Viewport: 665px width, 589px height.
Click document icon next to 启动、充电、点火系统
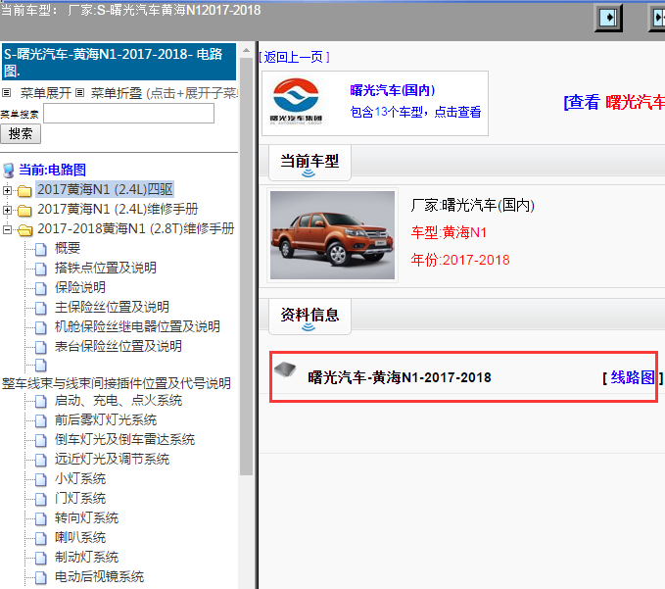tap(41, 402)
